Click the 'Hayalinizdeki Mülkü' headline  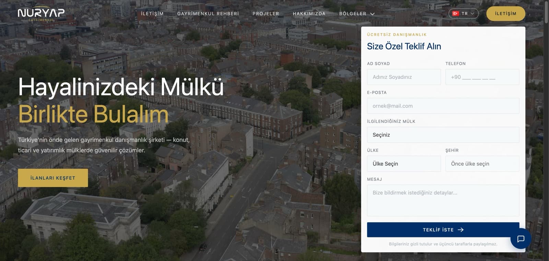click(121, 87)
